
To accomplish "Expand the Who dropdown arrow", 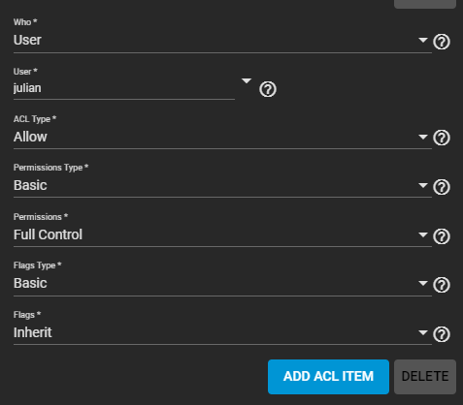I will [x=423, y=40].
